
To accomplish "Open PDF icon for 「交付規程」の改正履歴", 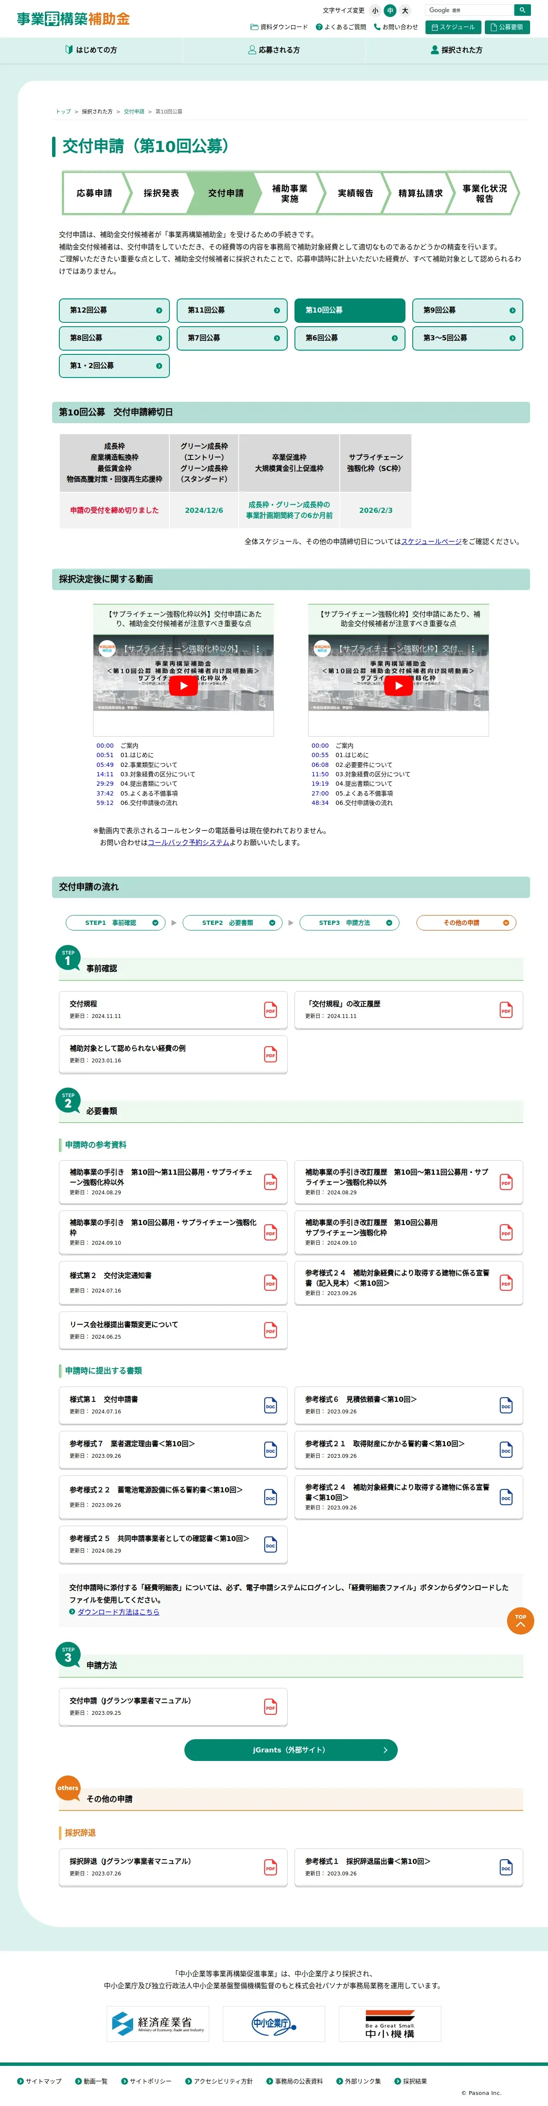I will [x=505, y=1010].
